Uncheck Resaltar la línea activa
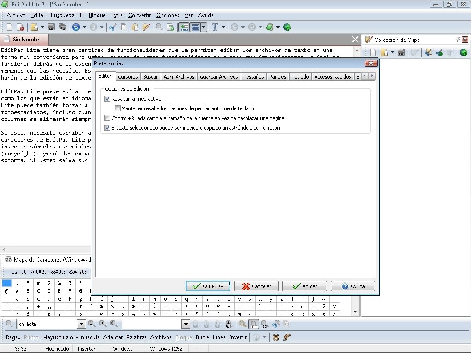 (107, 99)
